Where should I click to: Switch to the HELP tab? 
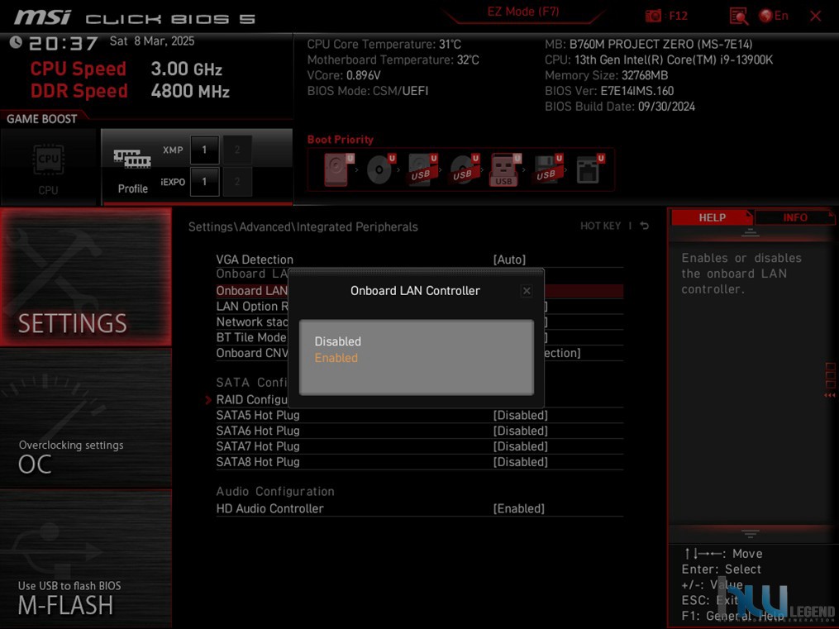[x=712, y=217]
